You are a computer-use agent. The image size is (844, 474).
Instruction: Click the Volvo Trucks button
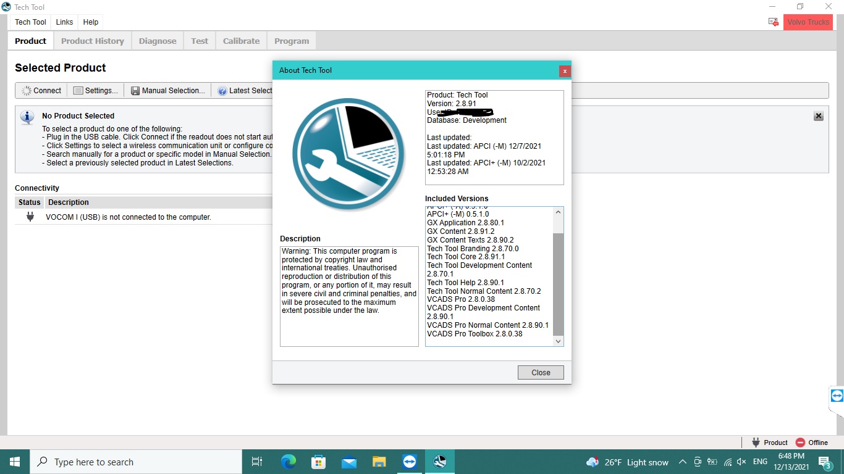(808, 22)
